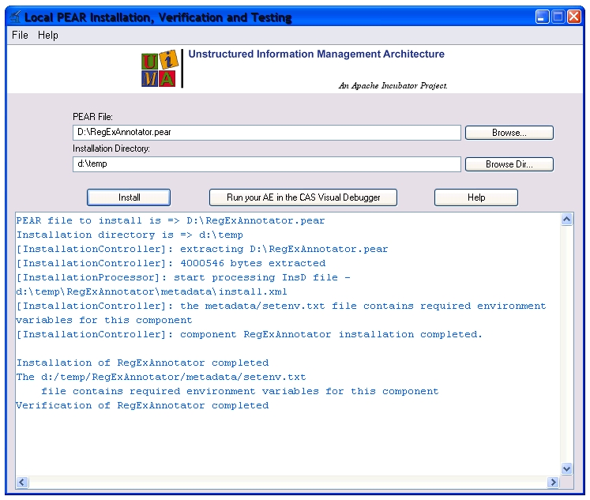Image resolution: width=590 pixels, height=500 pixels.
Task: Click the Help button beside the debugger button
Action: click(x=475, y=197)
